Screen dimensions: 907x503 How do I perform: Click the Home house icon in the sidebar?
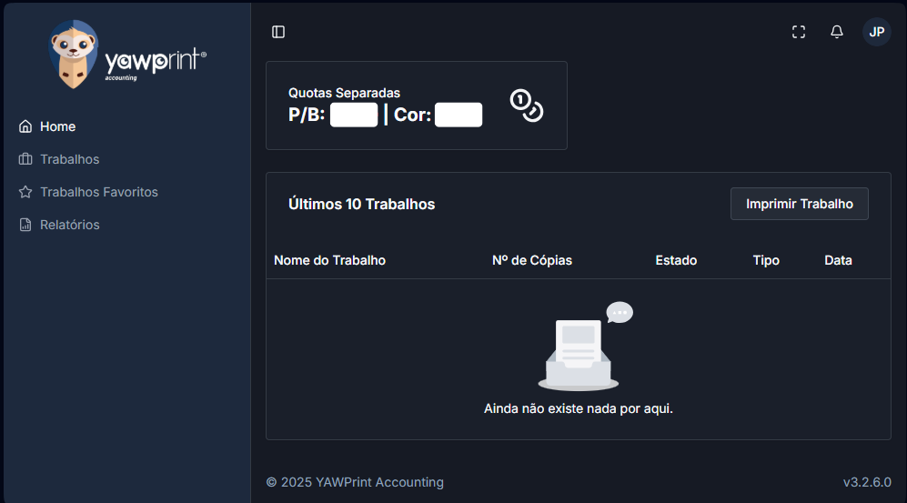coord(25,126)
